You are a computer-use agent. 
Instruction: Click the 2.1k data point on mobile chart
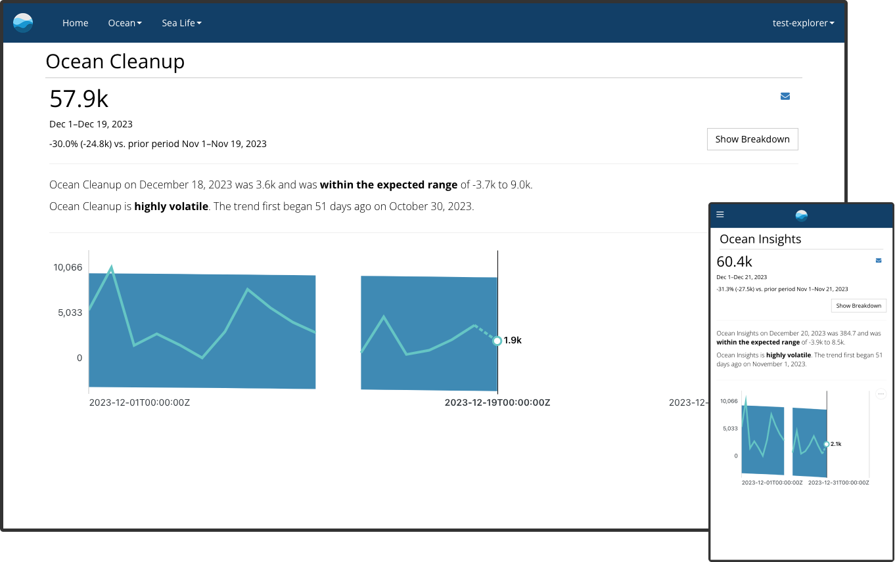point(826,444)
